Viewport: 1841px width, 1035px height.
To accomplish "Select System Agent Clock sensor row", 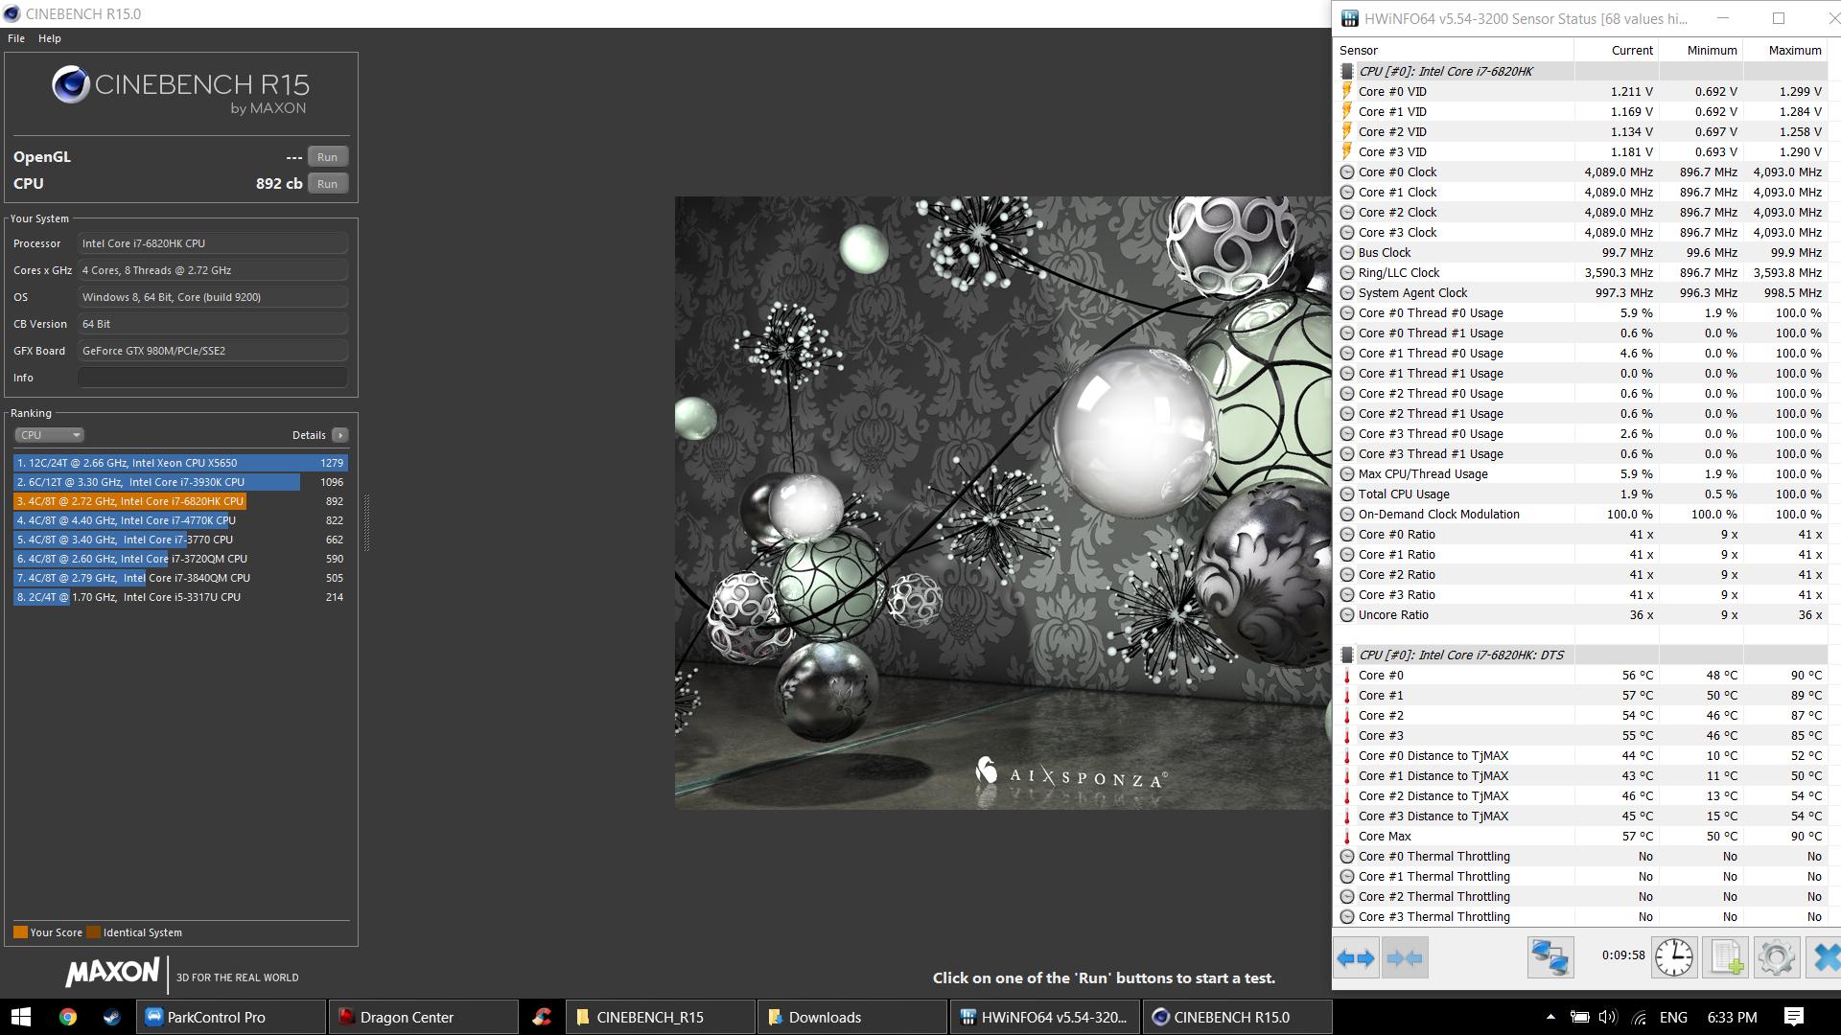I will tap(1581, 292).
